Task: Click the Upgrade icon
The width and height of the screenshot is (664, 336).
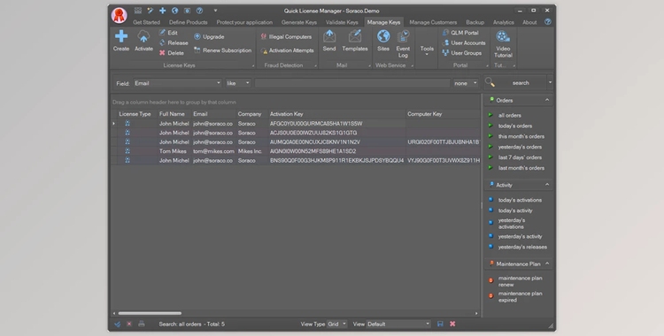Action: (197, 37)
